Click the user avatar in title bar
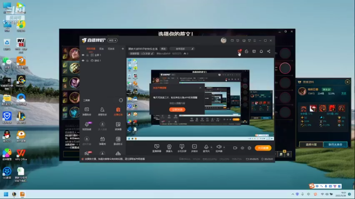This screenshot has width=355, height=199. tap(224, 40)
